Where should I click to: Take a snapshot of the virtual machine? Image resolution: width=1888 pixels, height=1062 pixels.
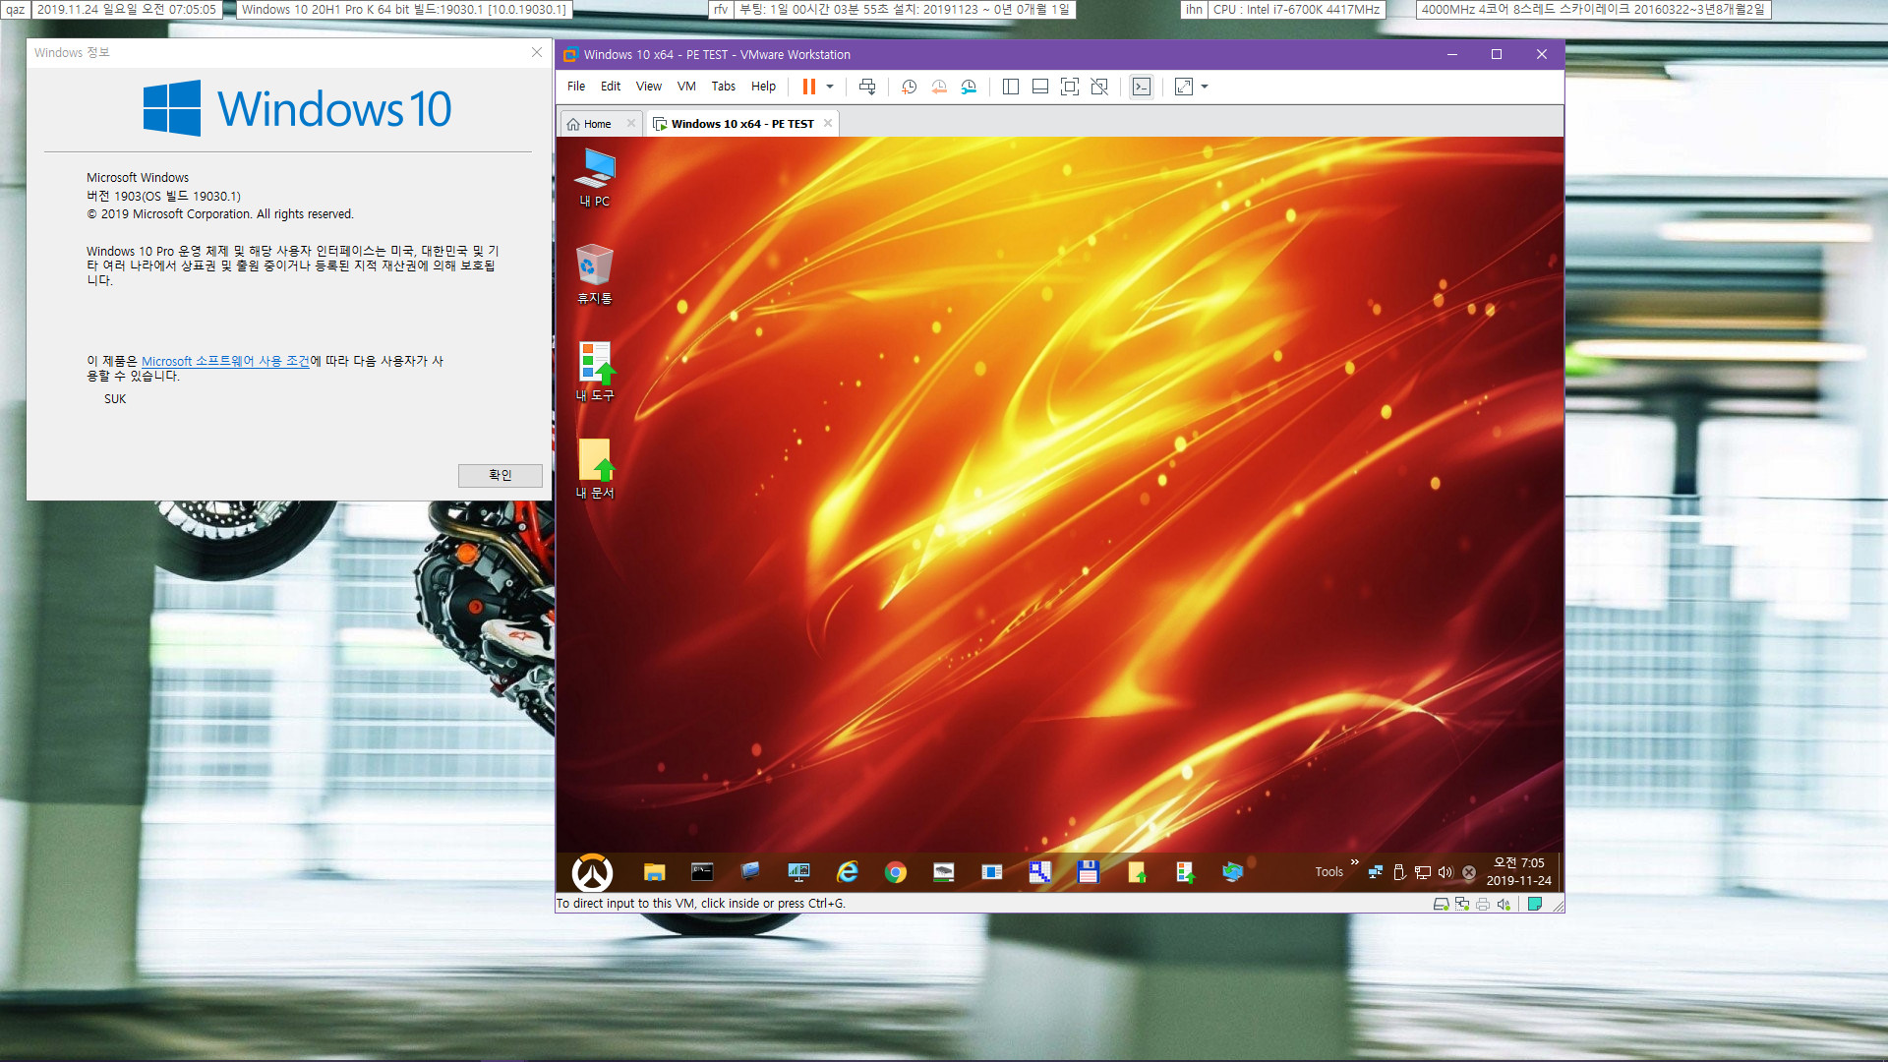(x=909, y=87)
